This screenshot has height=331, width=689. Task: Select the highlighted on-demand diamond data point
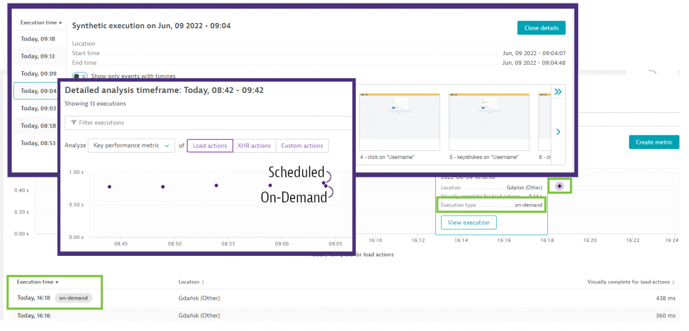559,186
